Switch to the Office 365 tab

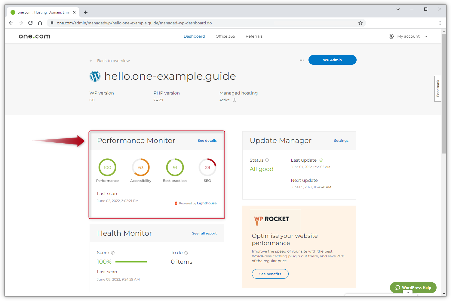pos(225,36)
